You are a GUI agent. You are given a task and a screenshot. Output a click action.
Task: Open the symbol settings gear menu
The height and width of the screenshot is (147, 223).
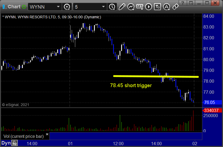pyautogui.click(x=67, y=7)
